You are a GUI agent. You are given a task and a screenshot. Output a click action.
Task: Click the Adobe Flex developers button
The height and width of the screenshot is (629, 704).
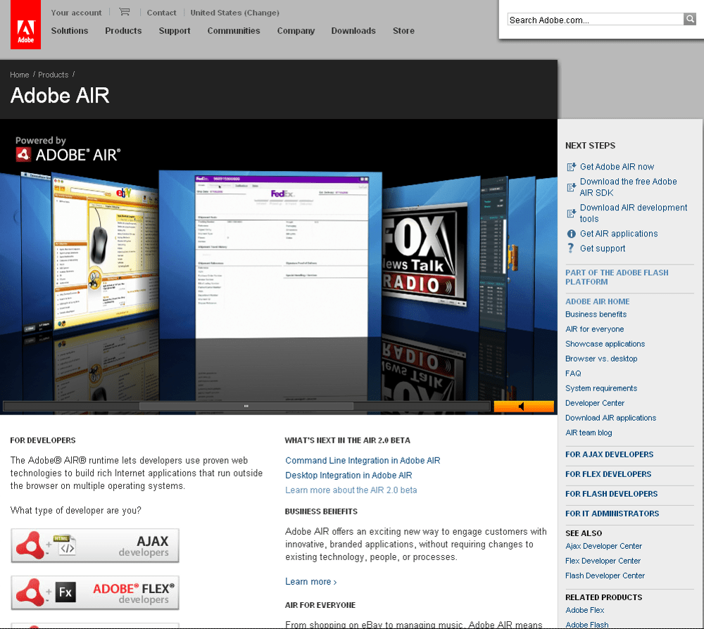click(x=95, y=592)
